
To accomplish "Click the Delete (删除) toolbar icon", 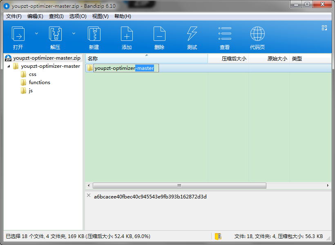I will pyautogui.click(x=159, y=34).
